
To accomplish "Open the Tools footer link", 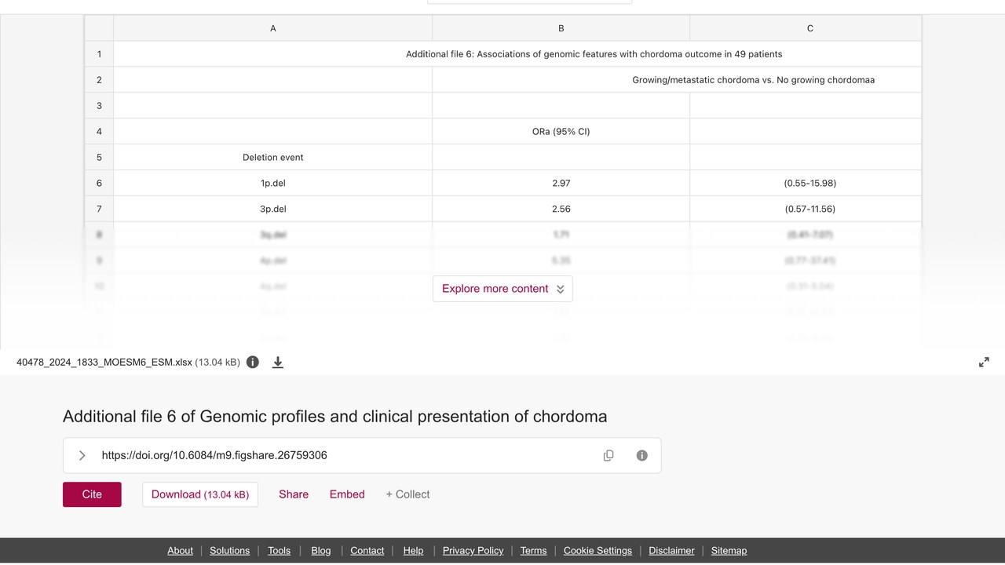I will (x=280, y=551).
